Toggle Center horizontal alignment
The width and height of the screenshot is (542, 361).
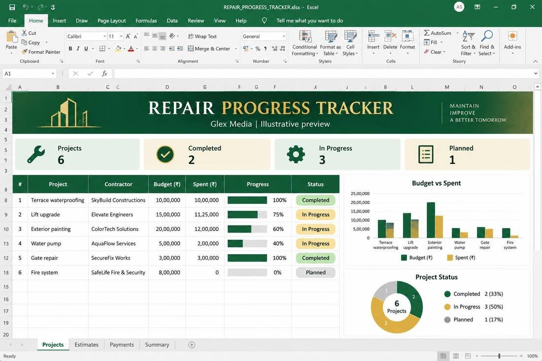[x=155, y=49]
